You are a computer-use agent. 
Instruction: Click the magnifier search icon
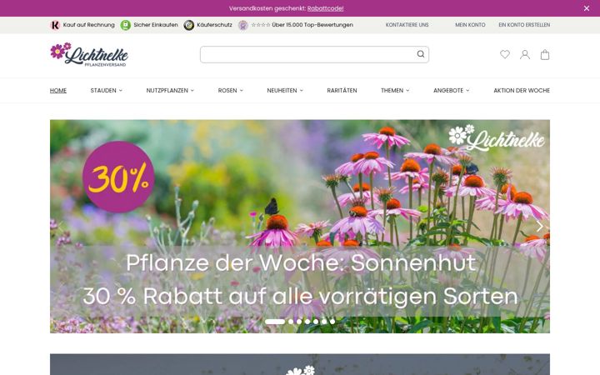click(421, 54)
